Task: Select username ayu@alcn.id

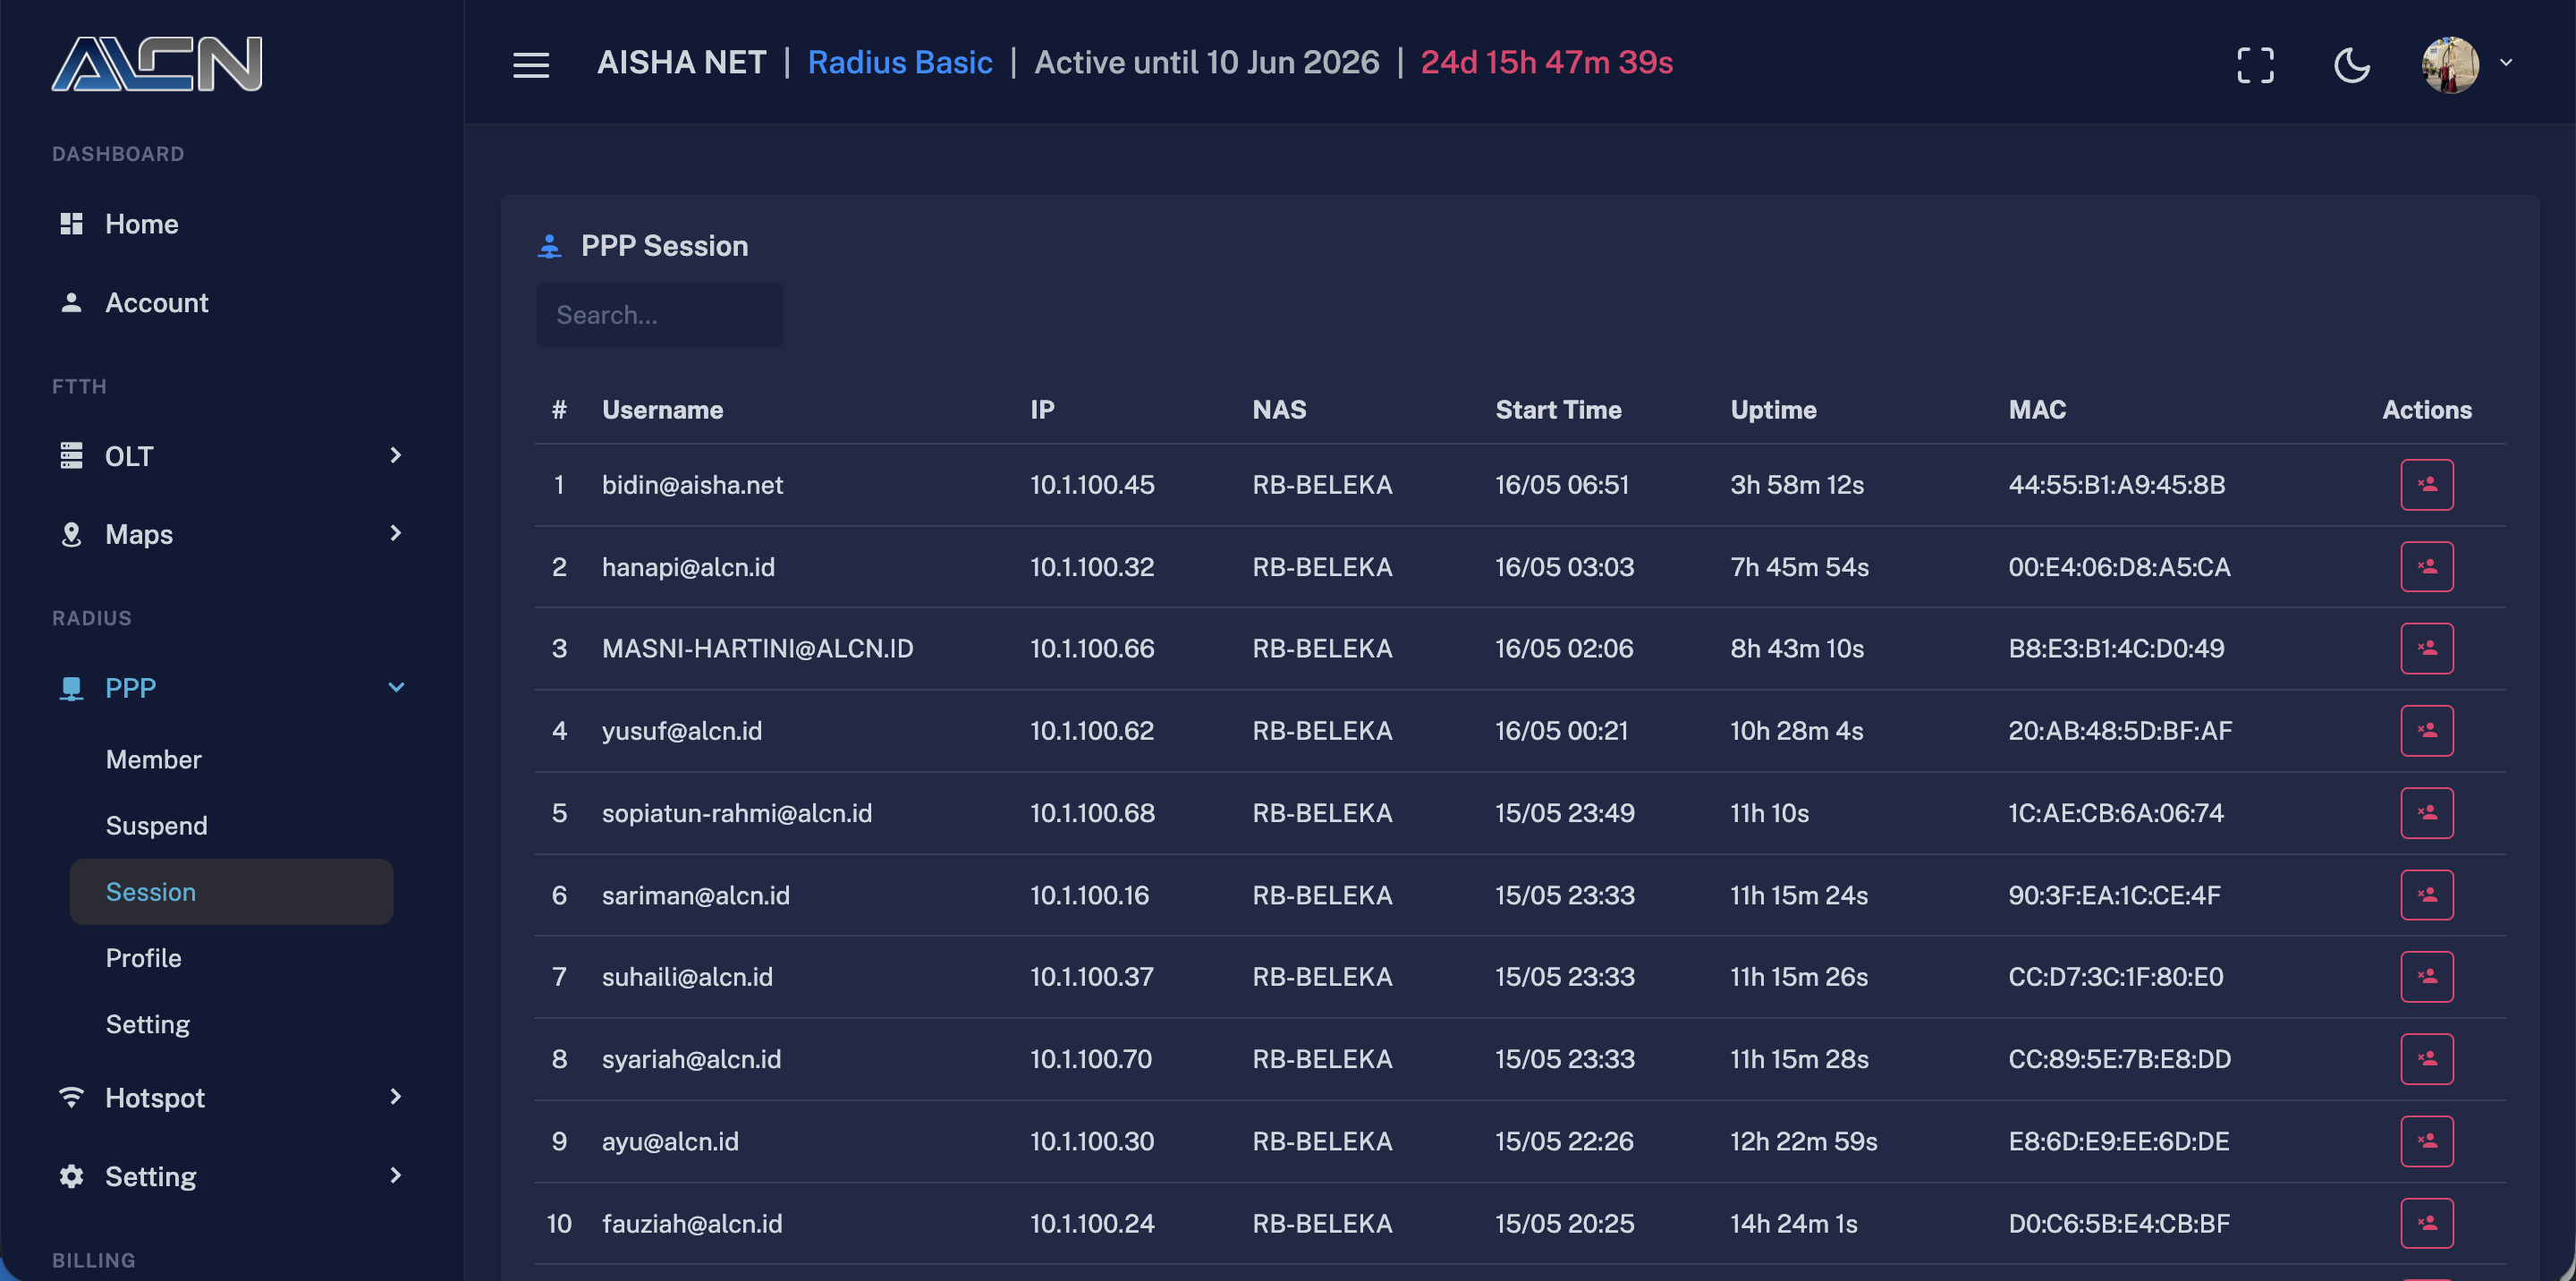Action: tap(670, 1141)
